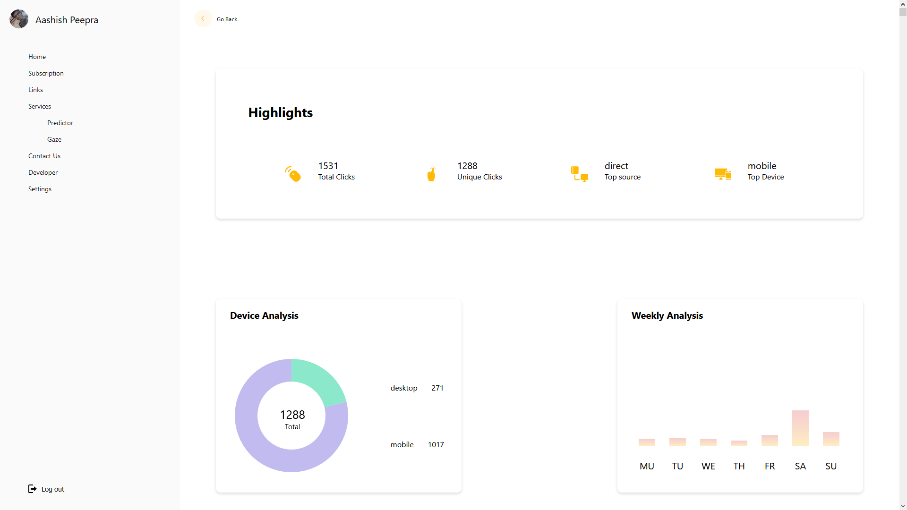Go to the Subscription page

click(x=46, y=73)
